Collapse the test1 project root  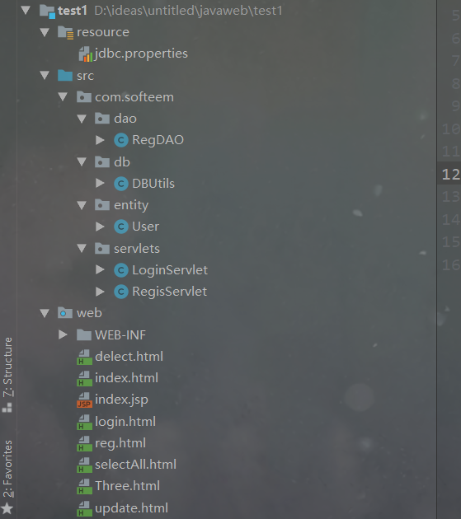coord(26,10)
